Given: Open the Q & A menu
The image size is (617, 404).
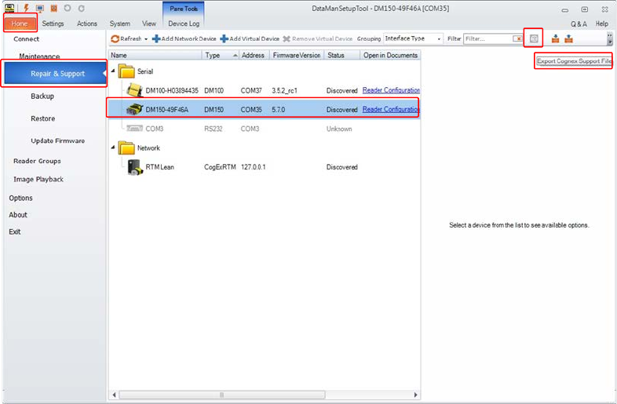Looking at the screenshot, I should [579, 24].
